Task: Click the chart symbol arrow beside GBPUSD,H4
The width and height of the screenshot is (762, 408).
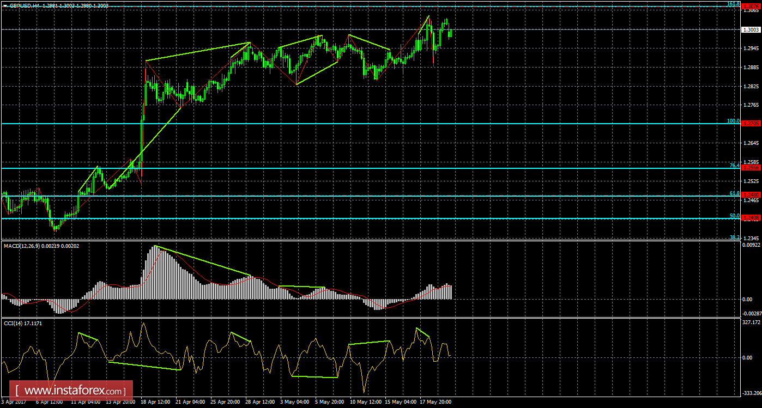Action: pos(5,6)
